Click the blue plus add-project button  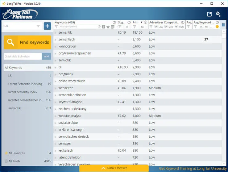(48, 26)
